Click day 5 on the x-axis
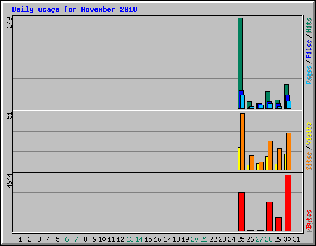This screenshot has height=246, width=316. coord(57,239)
